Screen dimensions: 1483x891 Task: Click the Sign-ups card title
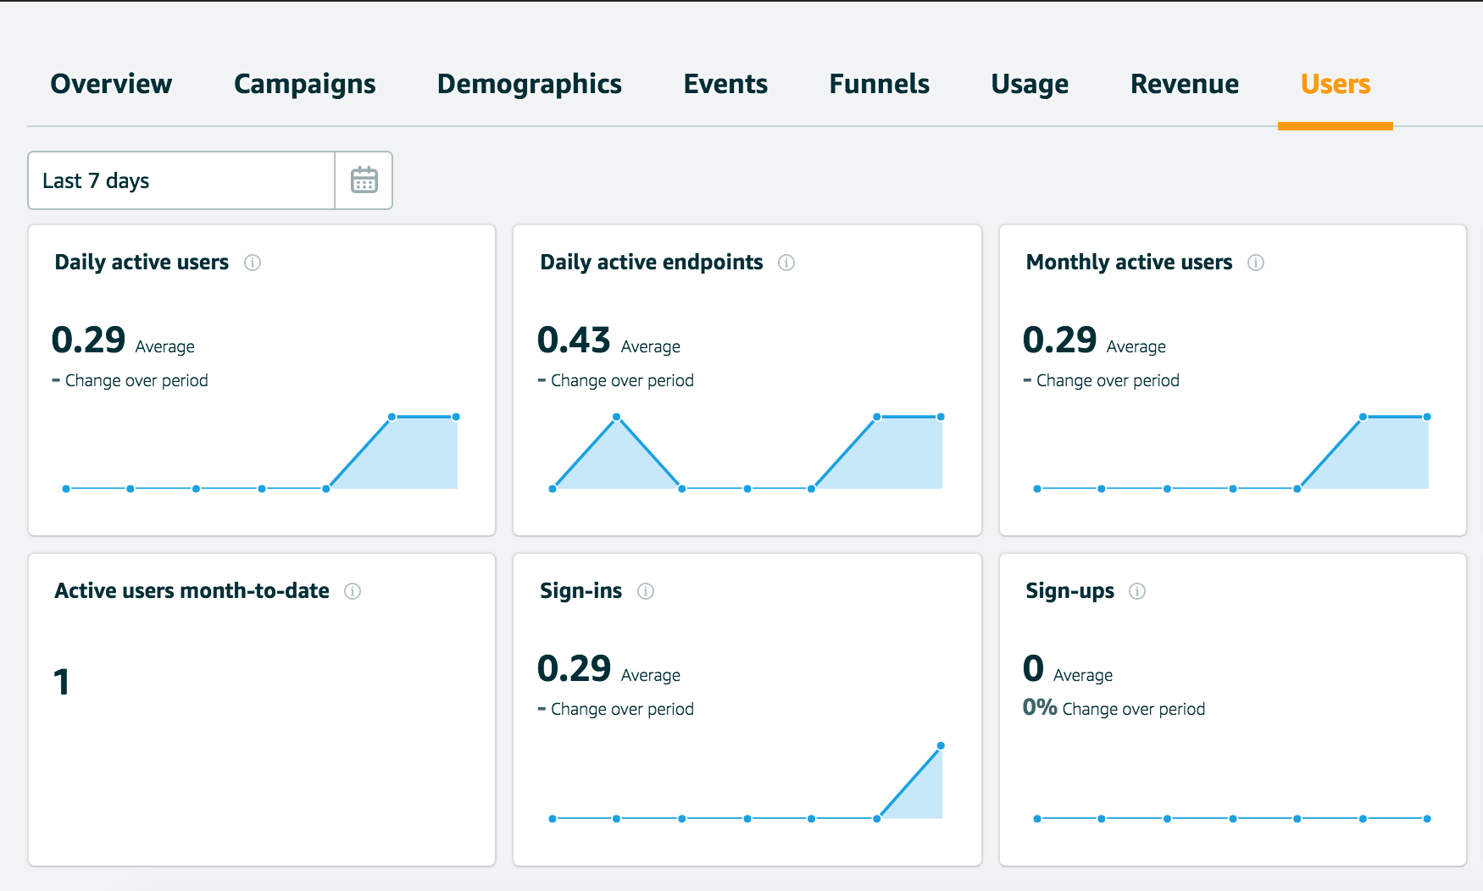coord(1070,591)
